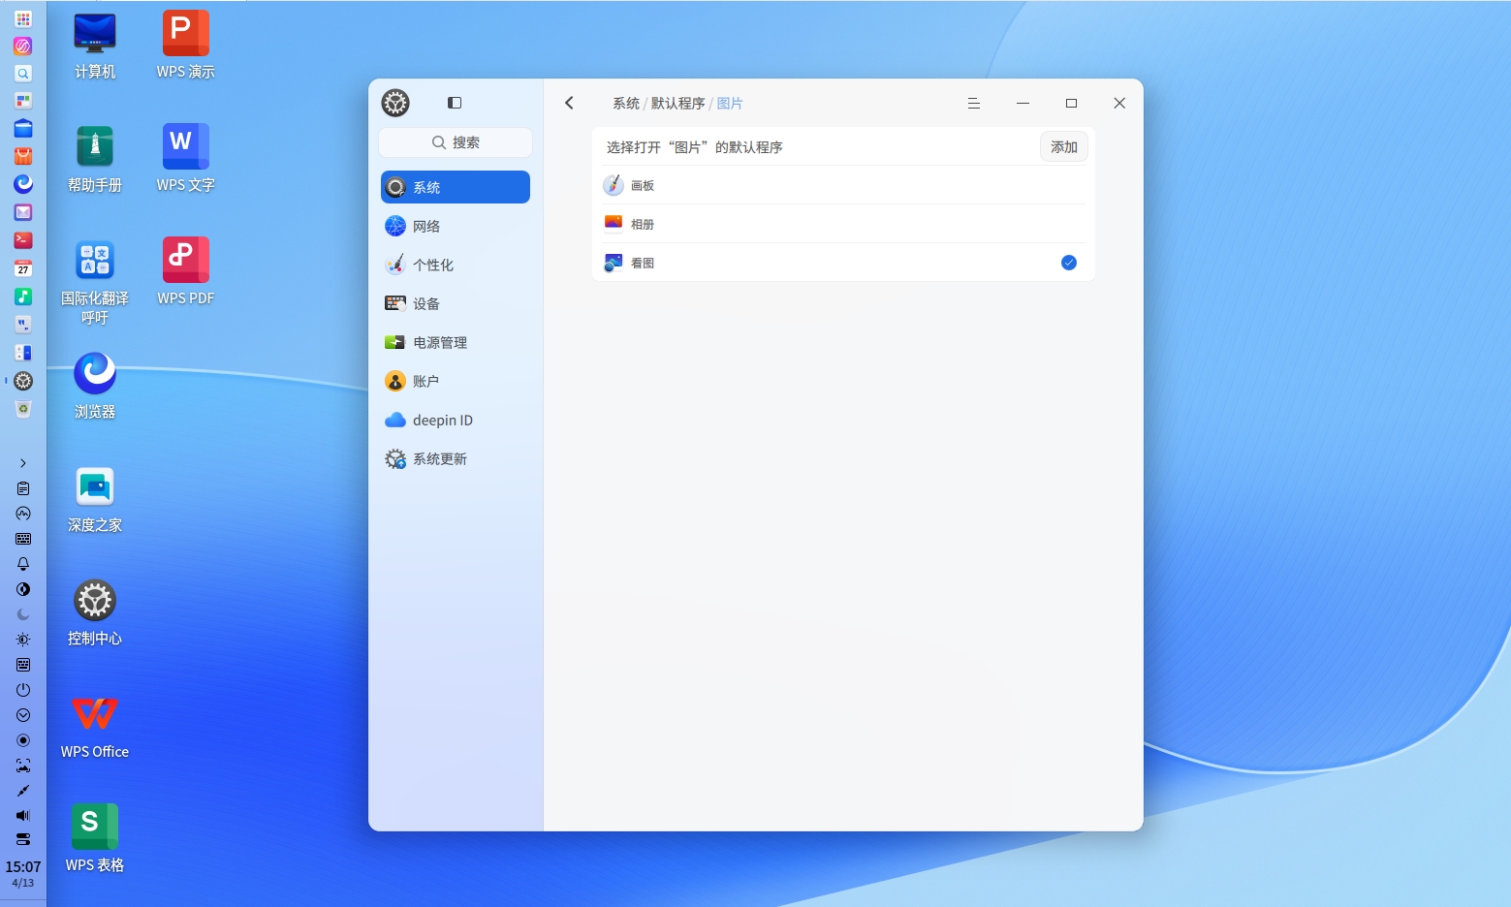Select the 浏览器 desktop icon

pyautogui.click(x=95, y=387)
